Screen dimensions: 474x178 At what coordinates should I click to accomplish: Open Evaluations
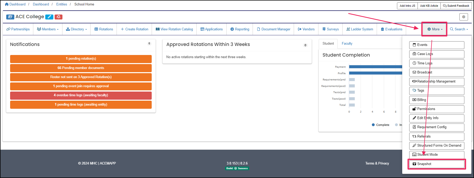(392, 29)
